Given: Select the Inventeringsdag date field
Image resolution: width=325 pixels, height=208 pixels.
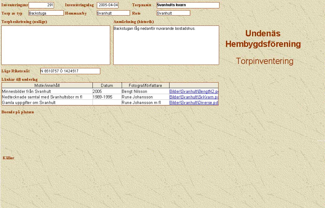Looking at the screenshot, I should tap(108, 5).
